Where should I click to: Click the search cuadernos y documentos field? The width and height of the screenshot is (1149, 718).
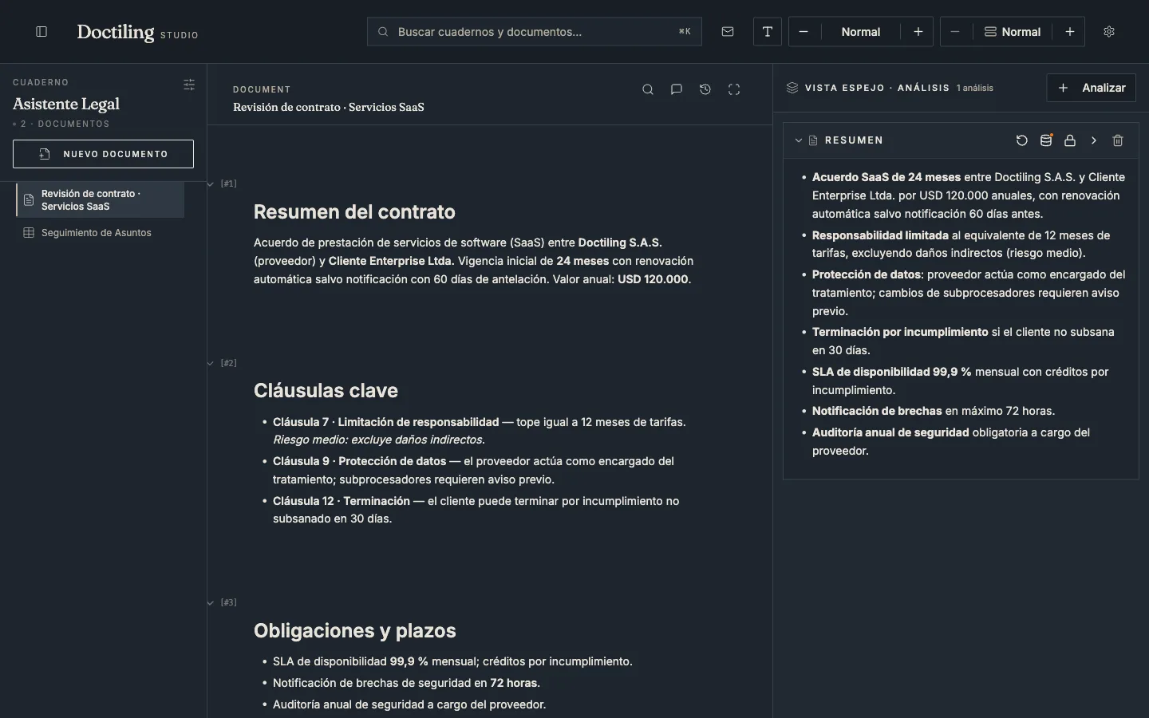(x=535, y=32)
